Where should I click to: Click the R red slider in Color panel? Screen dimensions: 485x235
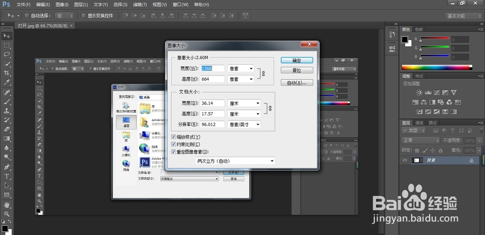click(434, 39)
